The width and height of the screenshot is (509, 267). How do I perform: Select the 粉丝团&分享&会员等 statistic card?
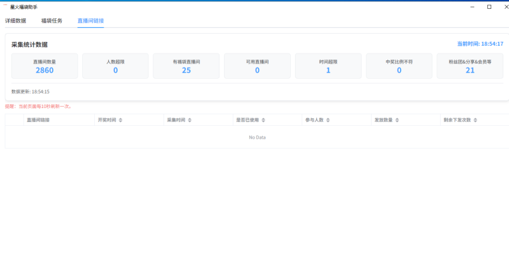point(470,66)
